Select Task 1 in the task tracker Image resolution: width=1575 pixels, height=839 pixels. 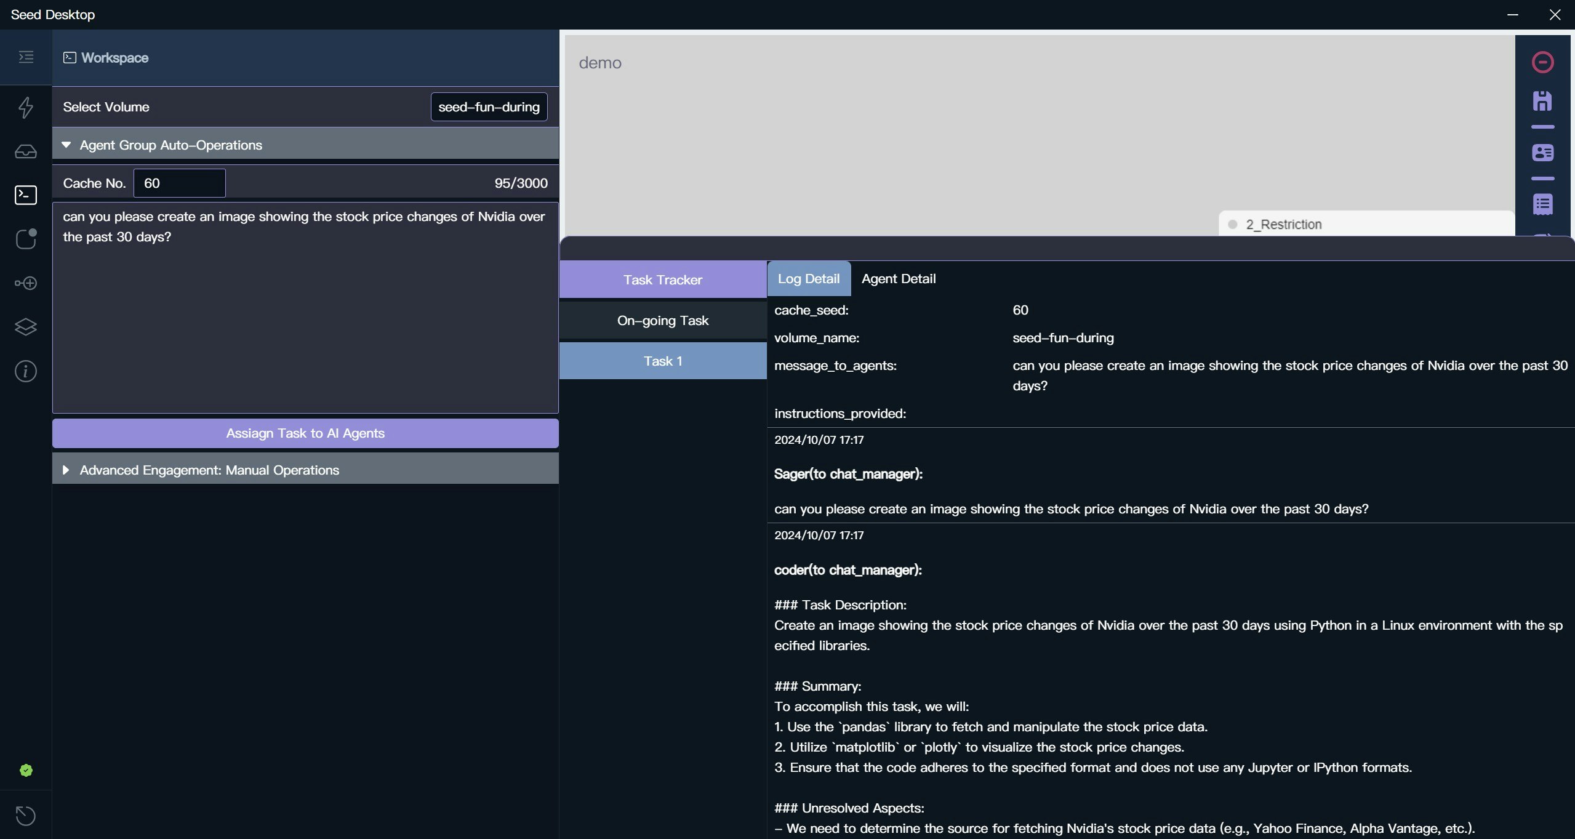tap(662, 361)
